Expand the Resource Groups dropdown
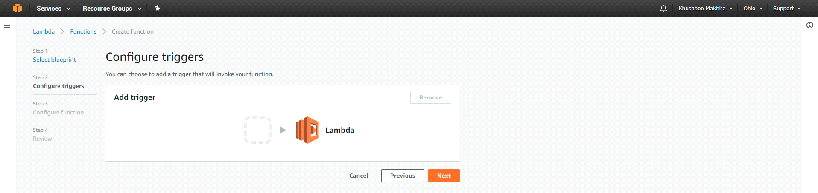The height and width of the screenshot is (193, 818). pyautogui.click(x=112, y=8)
